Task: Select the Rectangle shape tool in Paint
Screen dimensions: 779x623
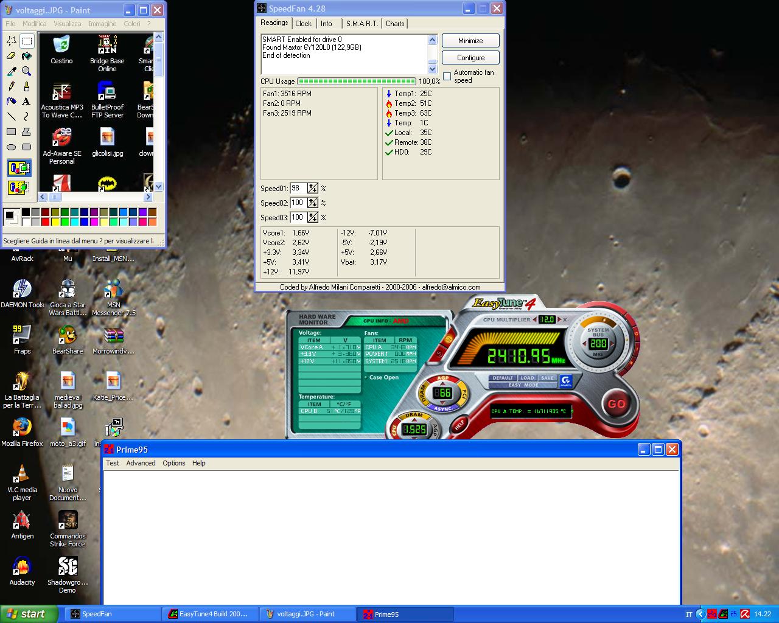Action: (x=12, y=131)
